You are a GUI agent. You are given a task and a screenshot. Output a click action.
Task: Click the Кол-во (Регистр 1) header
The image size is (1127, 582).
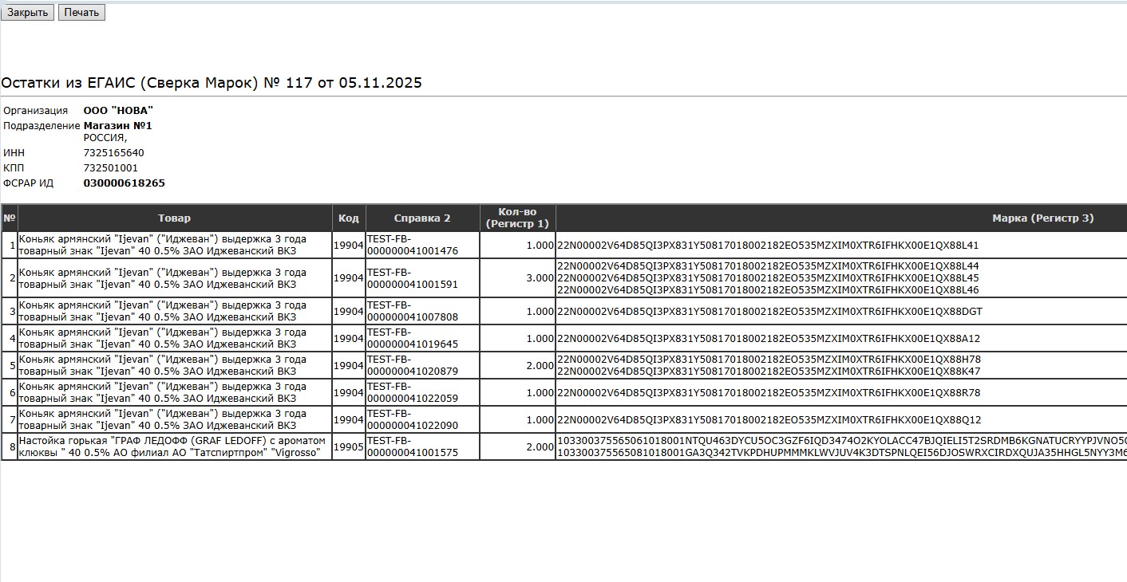tap(517, 218)
